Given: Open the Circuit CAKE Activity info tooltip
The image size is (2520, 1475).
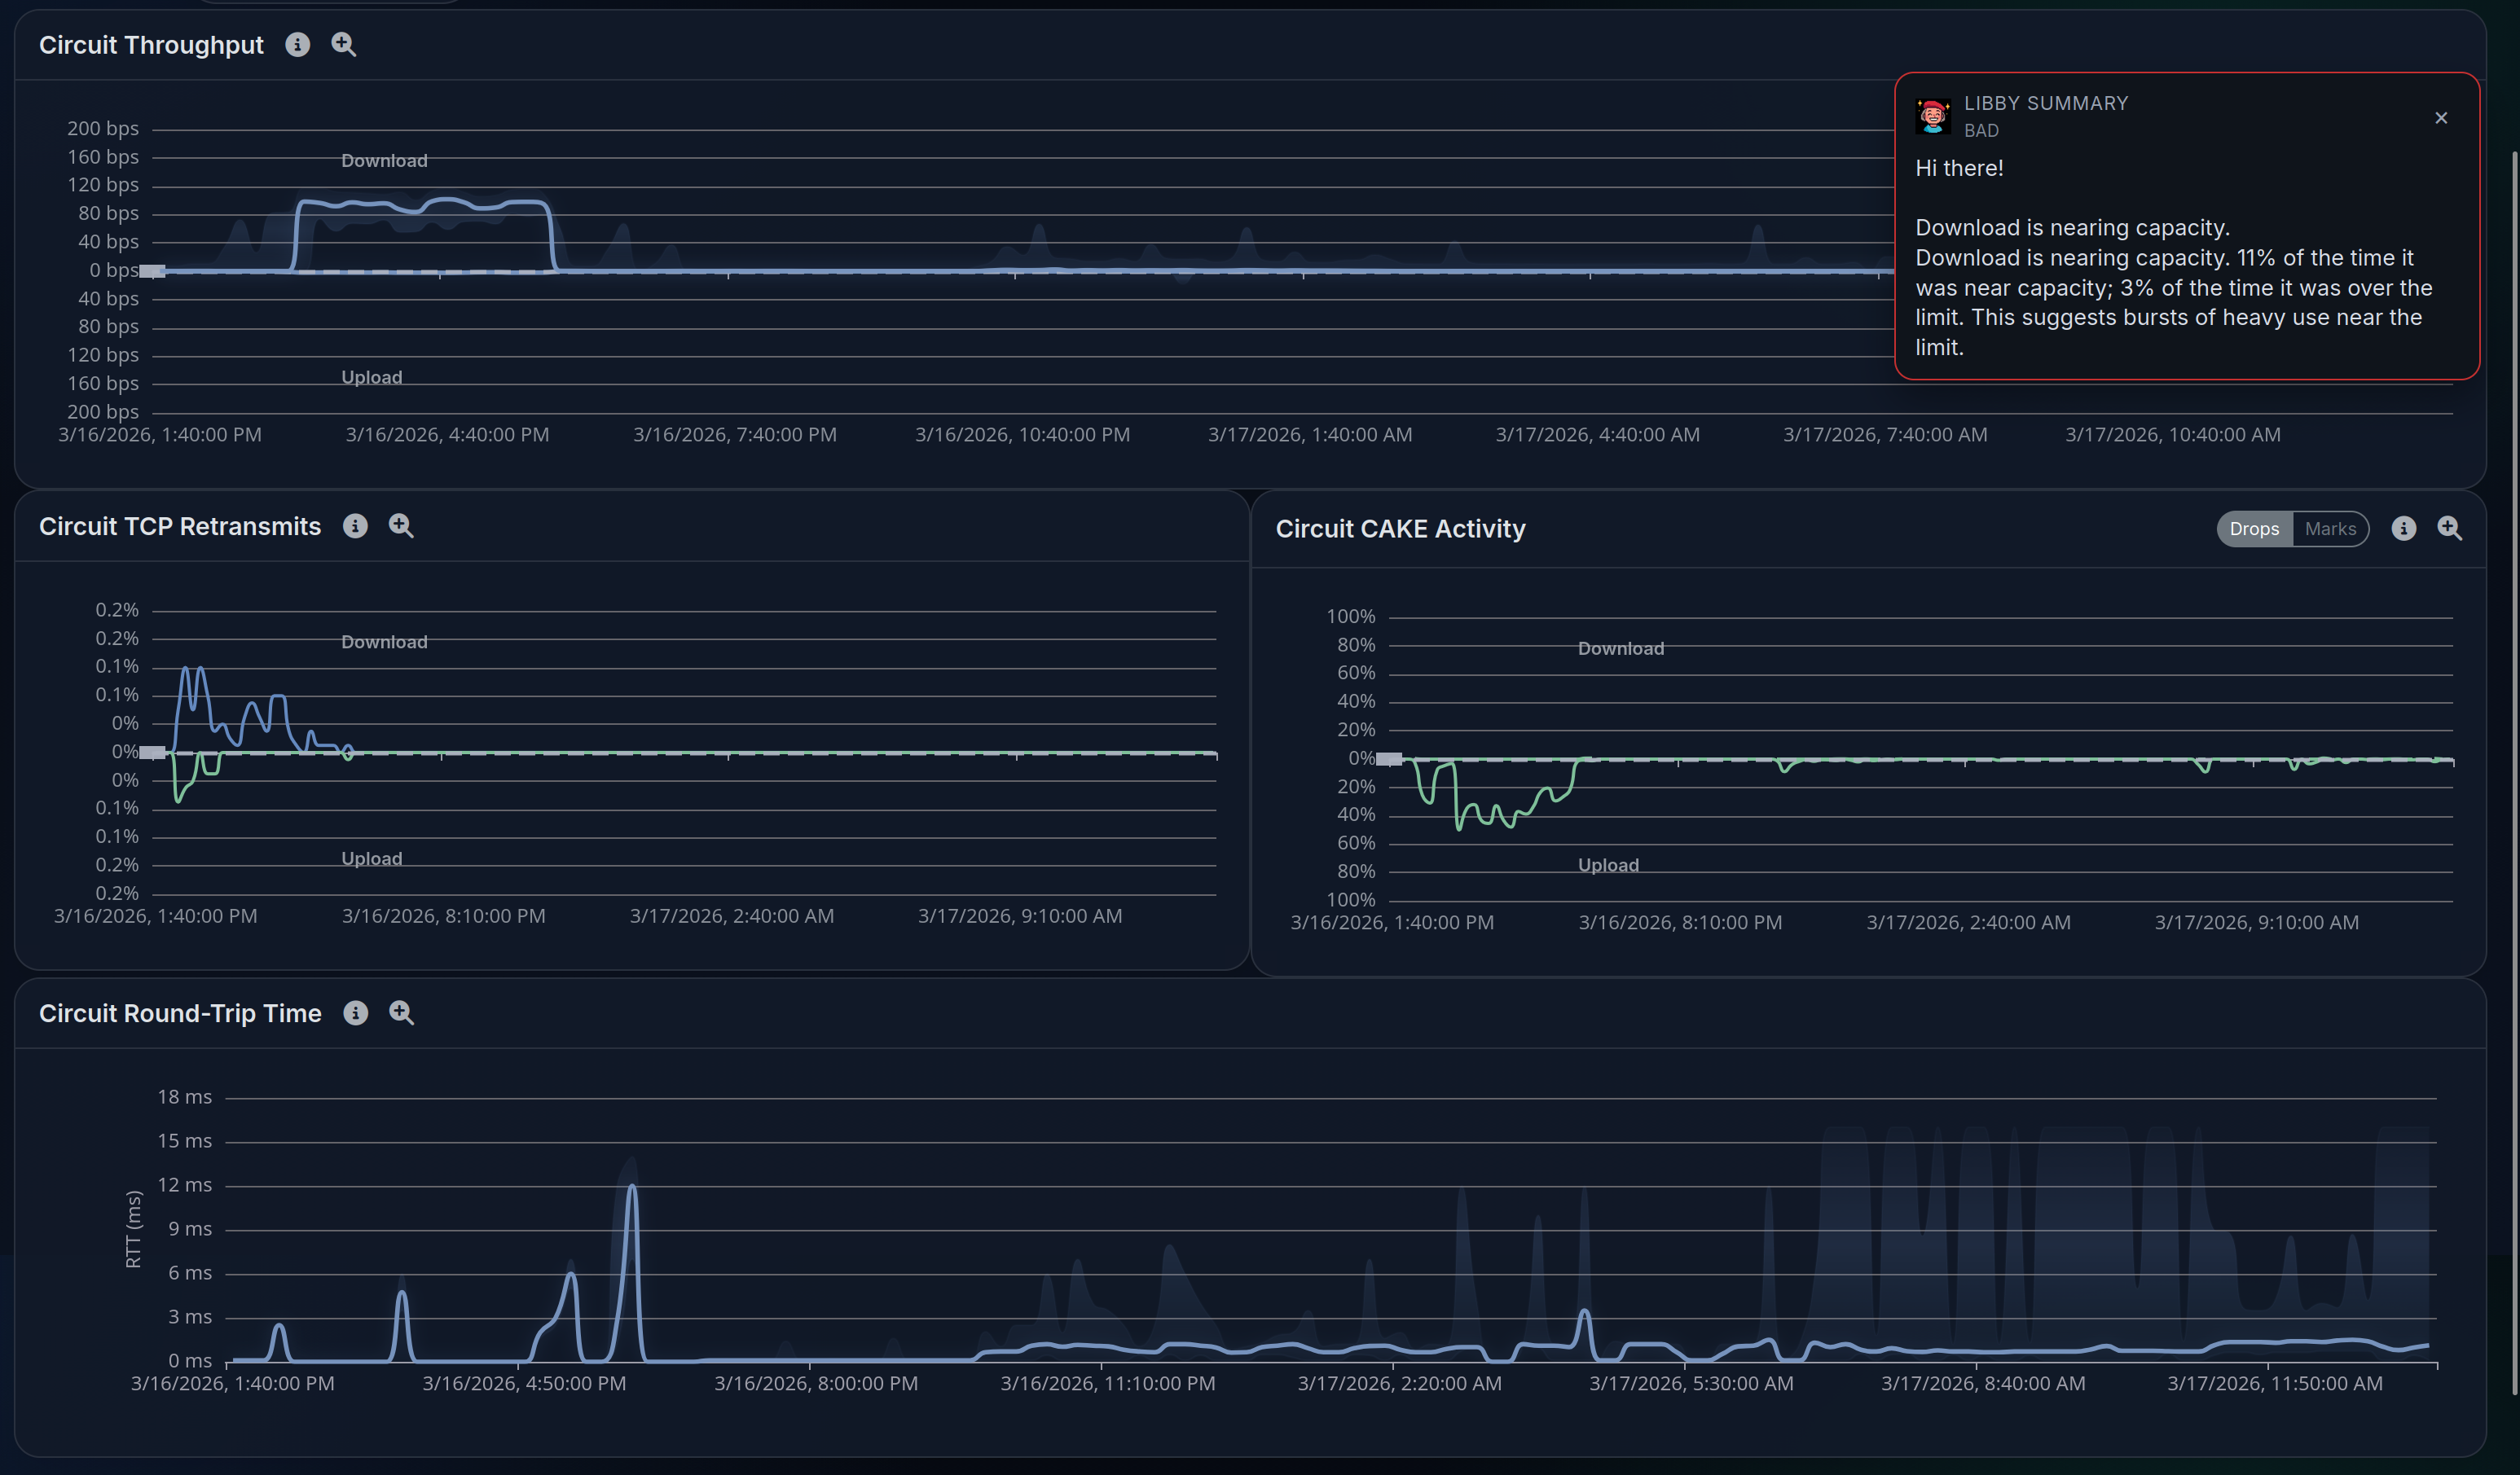Looking at the screenshot, I should point(2404,528).
